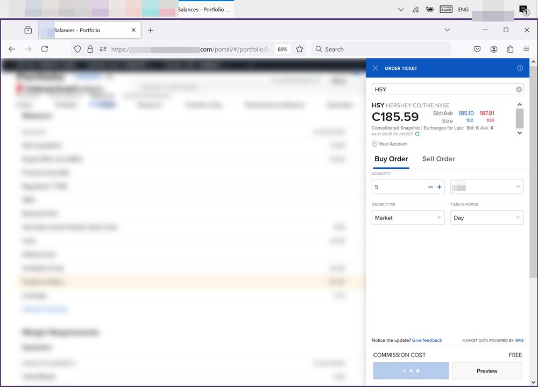538x387 pixels.
Task: Open Firefox View icon
Action: (28, 30)
